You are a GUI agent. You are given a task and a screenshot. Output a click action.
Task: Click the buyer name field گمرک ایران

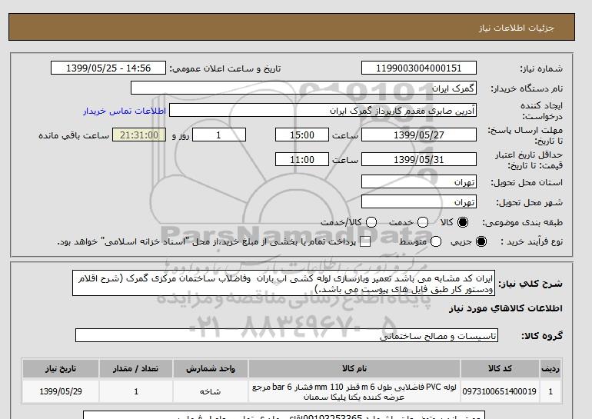[x=304, y=88]
